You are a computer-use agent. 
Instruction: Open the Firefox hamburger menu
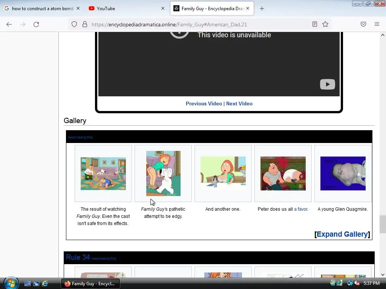pos(377,24)
